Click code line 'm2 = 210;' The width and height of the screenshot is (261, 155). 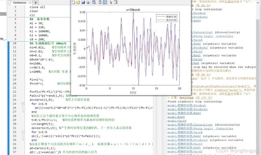37,27
